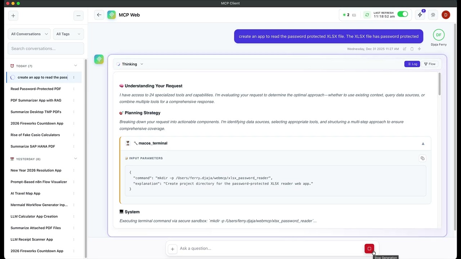The width and height of the screenshot is (461, 259).
Task: Open the lightning bolt actions button with badge
Action: pos(420,15)
